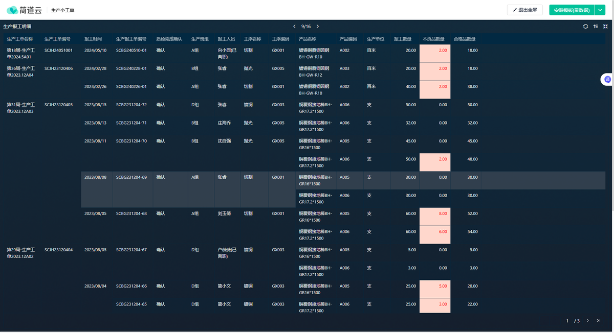This screenshot has height=333, width=614.
Task: Select report number SCBG231204-66
Action: click(x=131, y=286)
